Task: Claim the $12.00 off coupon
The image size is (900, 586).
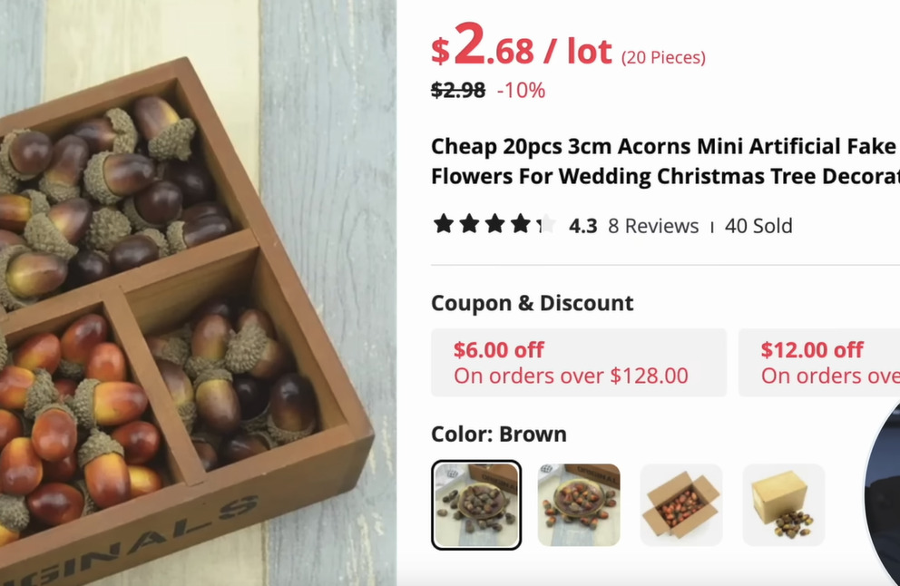Action: click(x=819, y=363)
